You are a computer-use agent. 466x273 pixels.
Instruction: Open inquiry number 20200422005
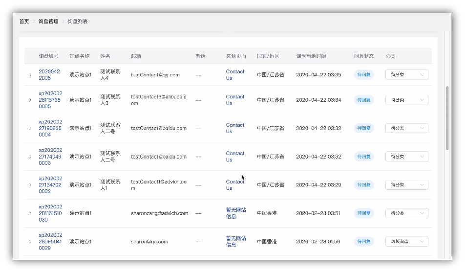49,75
